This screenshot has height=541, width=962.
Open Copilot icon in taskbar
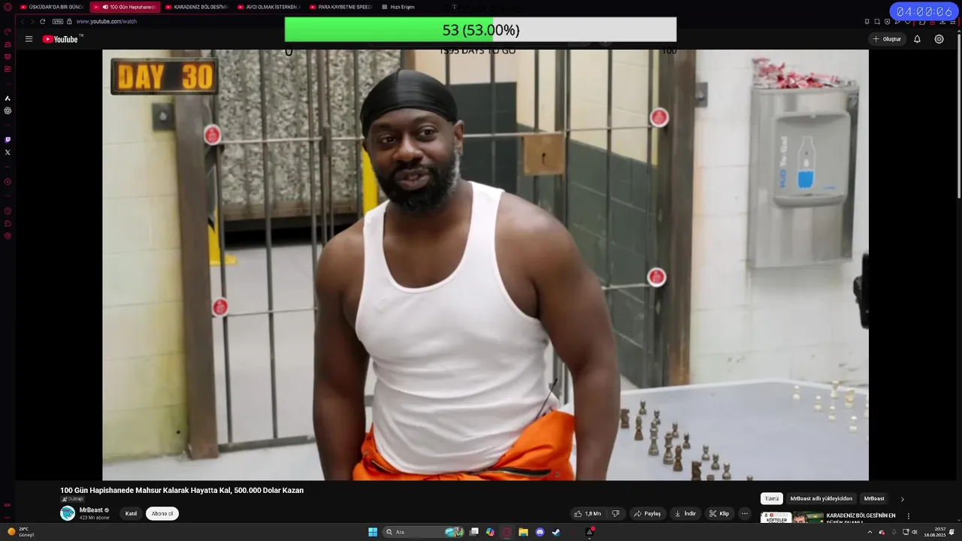(x=490, y=532)
